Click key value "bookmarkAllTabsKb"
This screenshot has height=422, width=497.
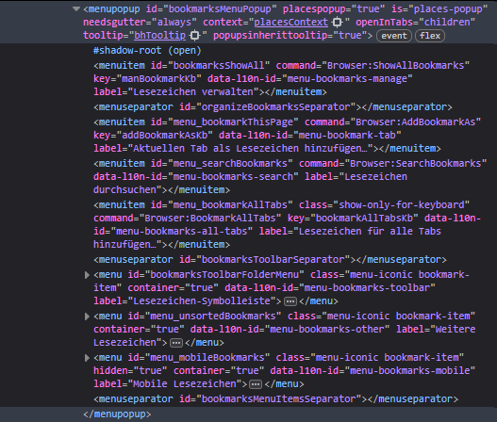click(x=364, y=219)
